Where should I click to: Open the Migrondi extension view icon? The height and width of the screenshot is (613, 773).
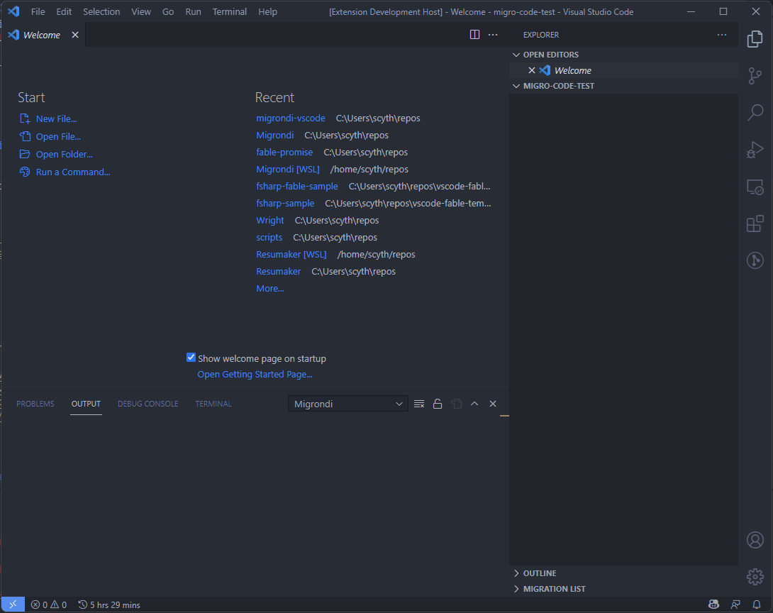pyautogui.click(x=755, y=260)
